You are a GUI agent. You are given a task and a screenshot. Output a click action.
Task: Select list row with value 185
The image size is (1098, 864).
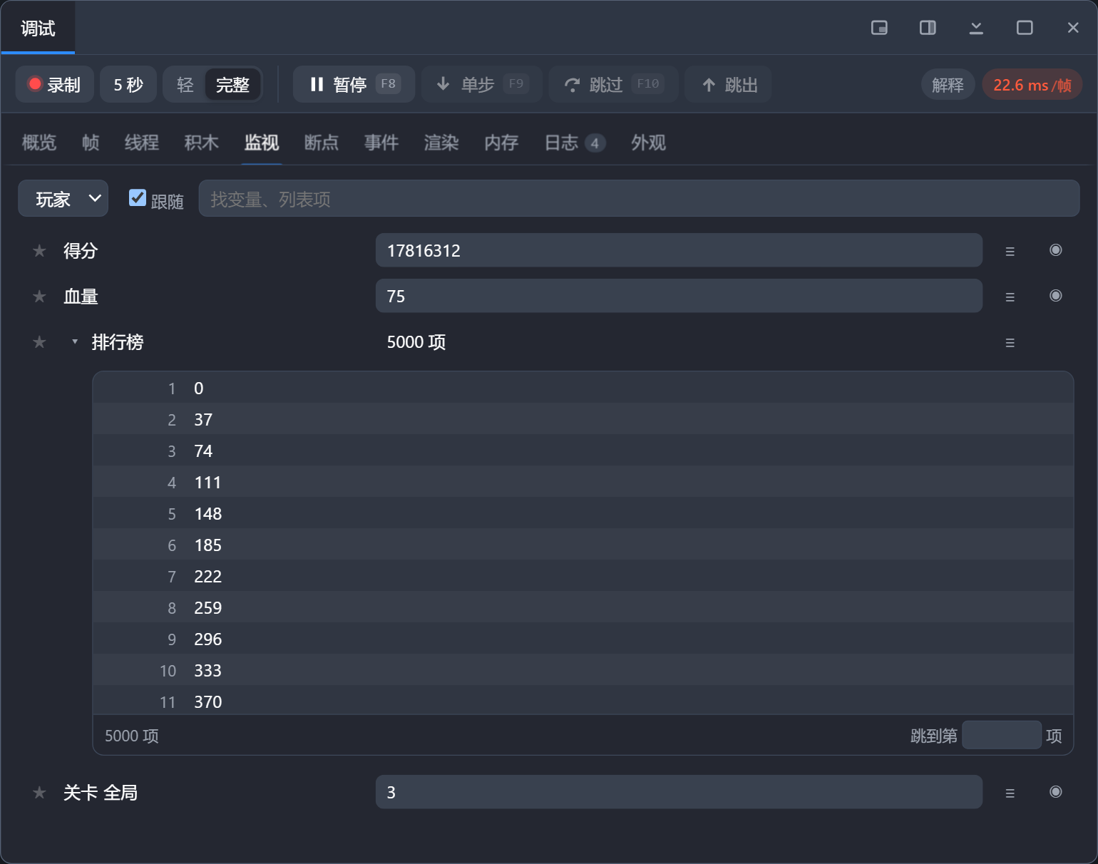coord(583,545)
